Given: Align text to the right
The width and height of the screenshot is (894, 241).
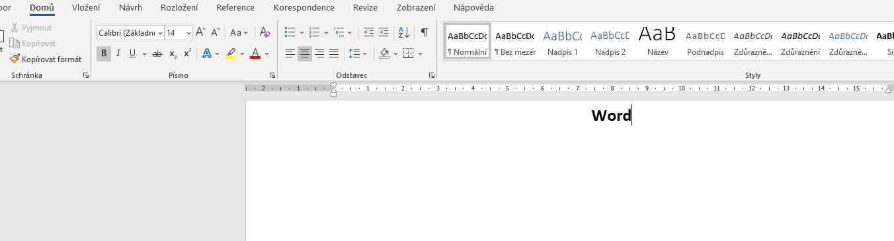Looking at the screenshot, I should [319, 53].
